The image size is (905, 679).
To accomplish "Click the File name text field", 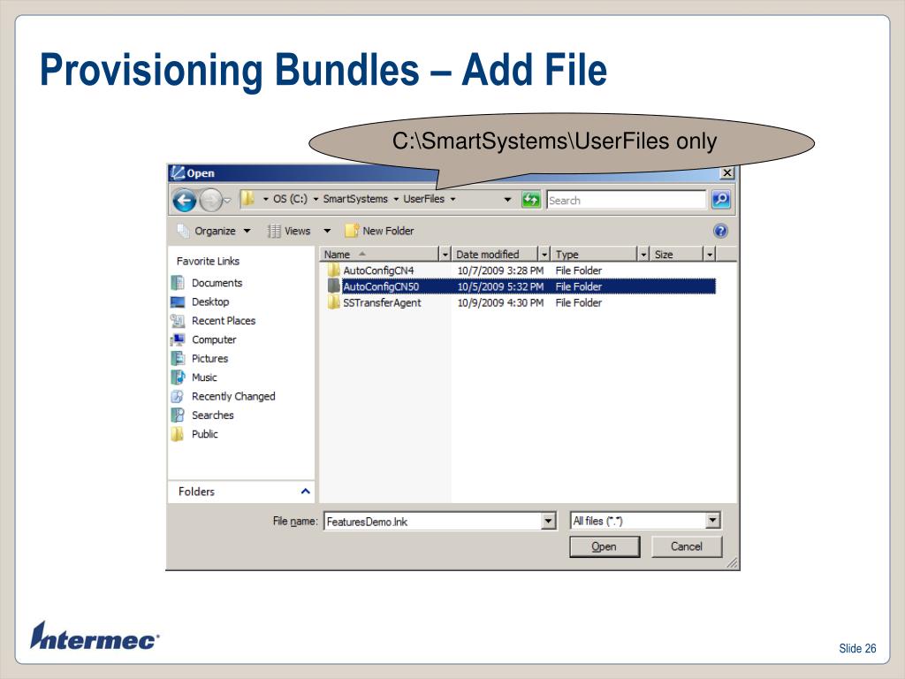I will pos(433,522).
